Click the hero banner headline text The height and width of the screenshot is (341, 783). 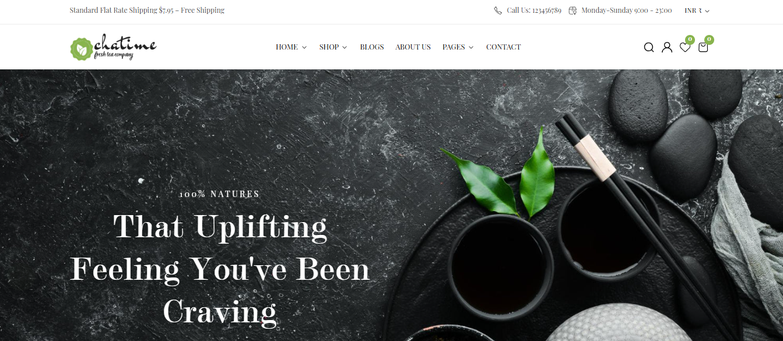220,269
